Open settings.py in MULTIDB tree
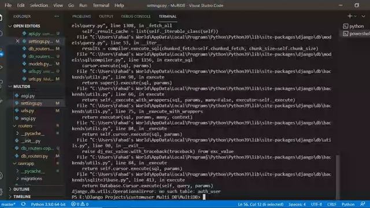The height and width of the screenshot is (208, 370). [x=32, y=103]
